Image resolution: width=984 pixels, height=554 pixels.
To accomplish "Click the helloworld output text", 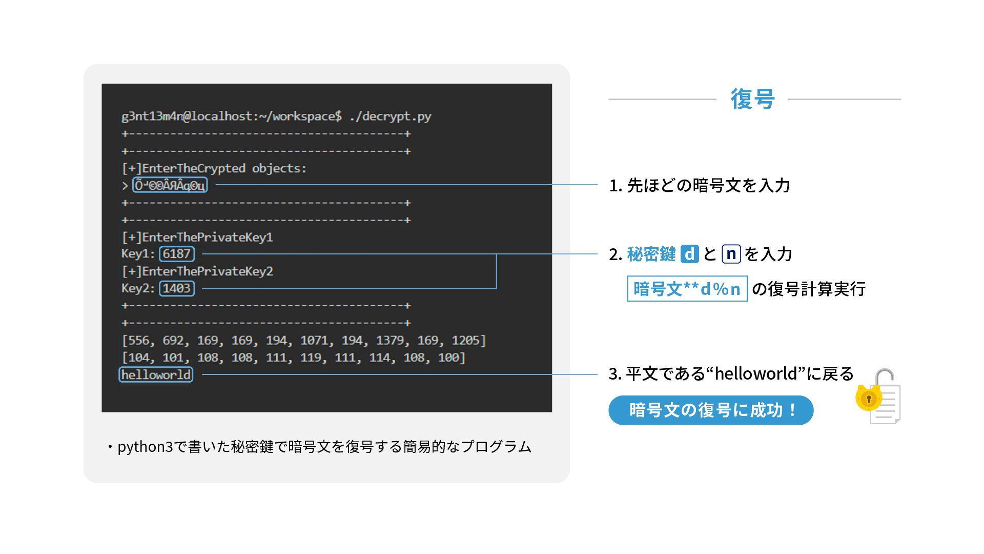I will [156, 375].
